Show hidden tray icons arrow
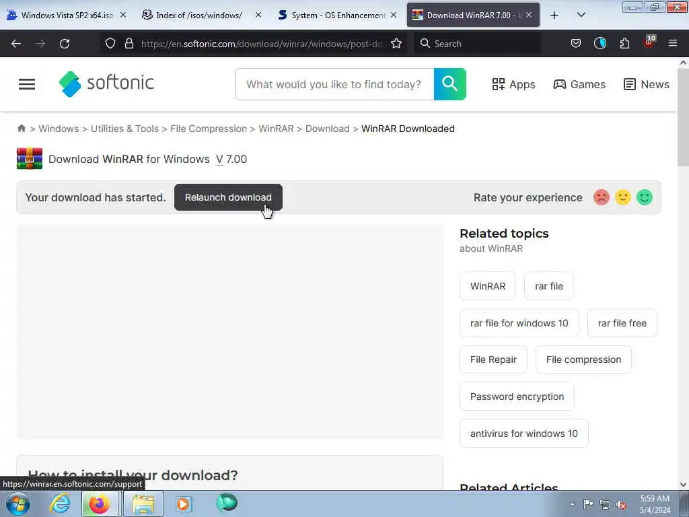 (572, 505)
